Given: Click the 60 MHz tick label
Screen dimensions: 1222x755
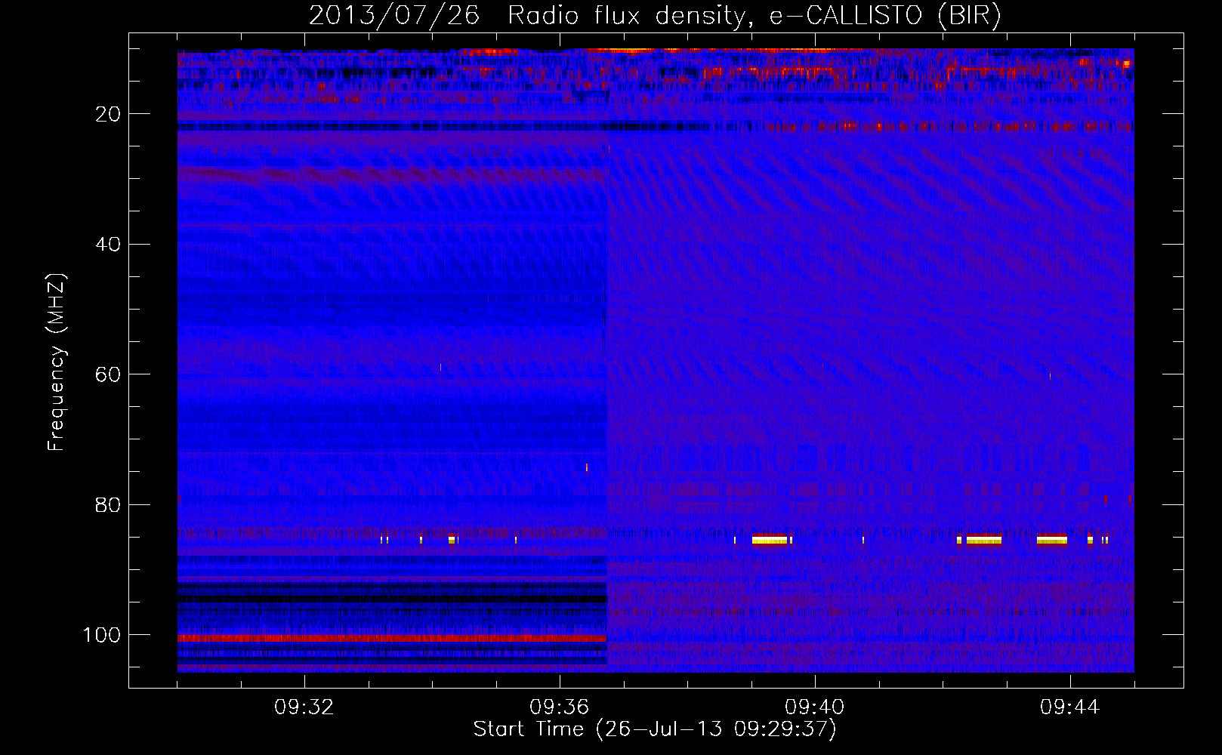Looking at the screenshot, I should pyautogui.click(x=109, y=374).
